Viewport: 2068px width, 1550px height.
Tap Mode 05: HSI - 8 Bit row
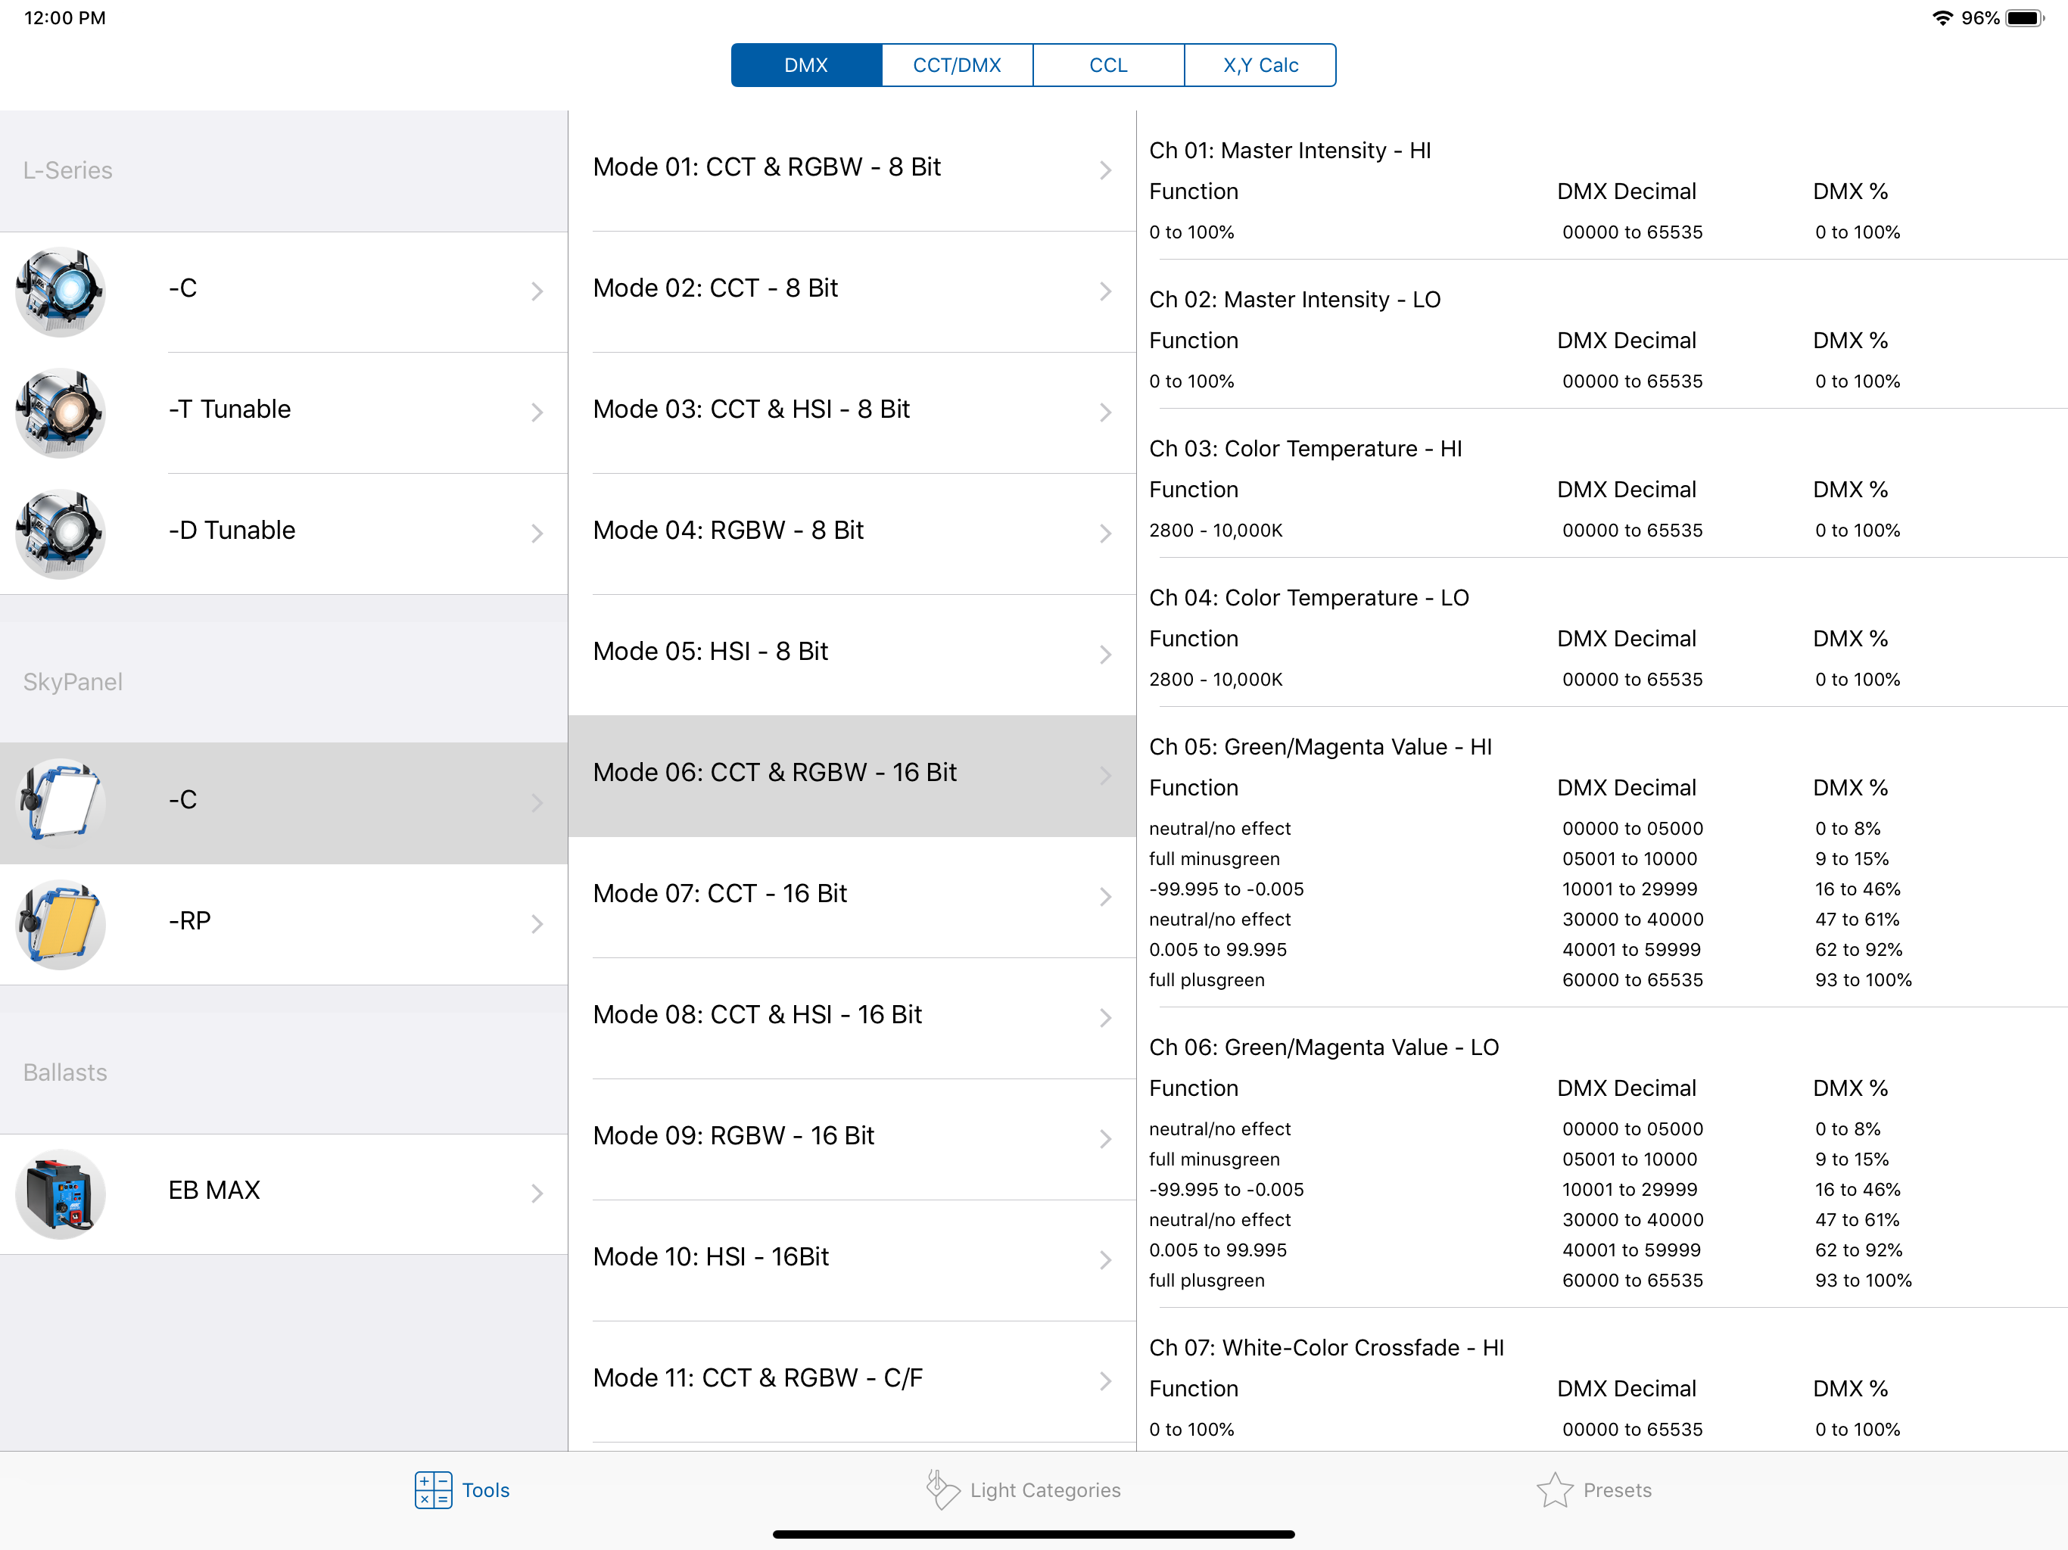[x=711, y=652]
